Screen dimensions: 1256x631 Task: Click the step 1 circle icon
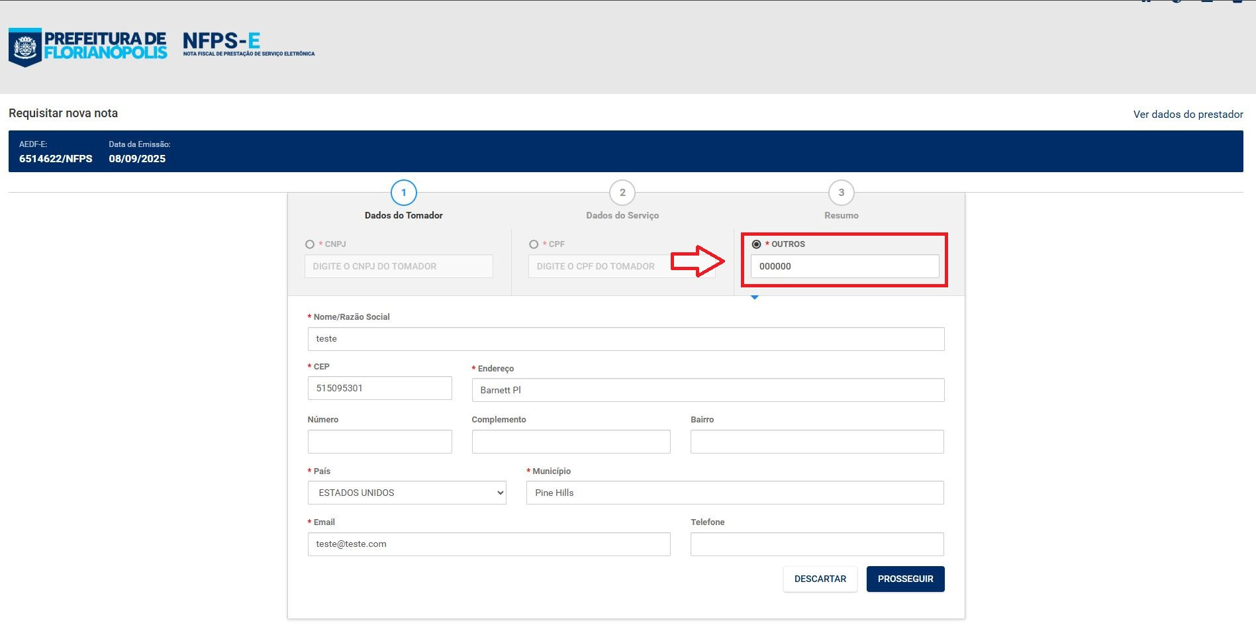pos(403,193)
